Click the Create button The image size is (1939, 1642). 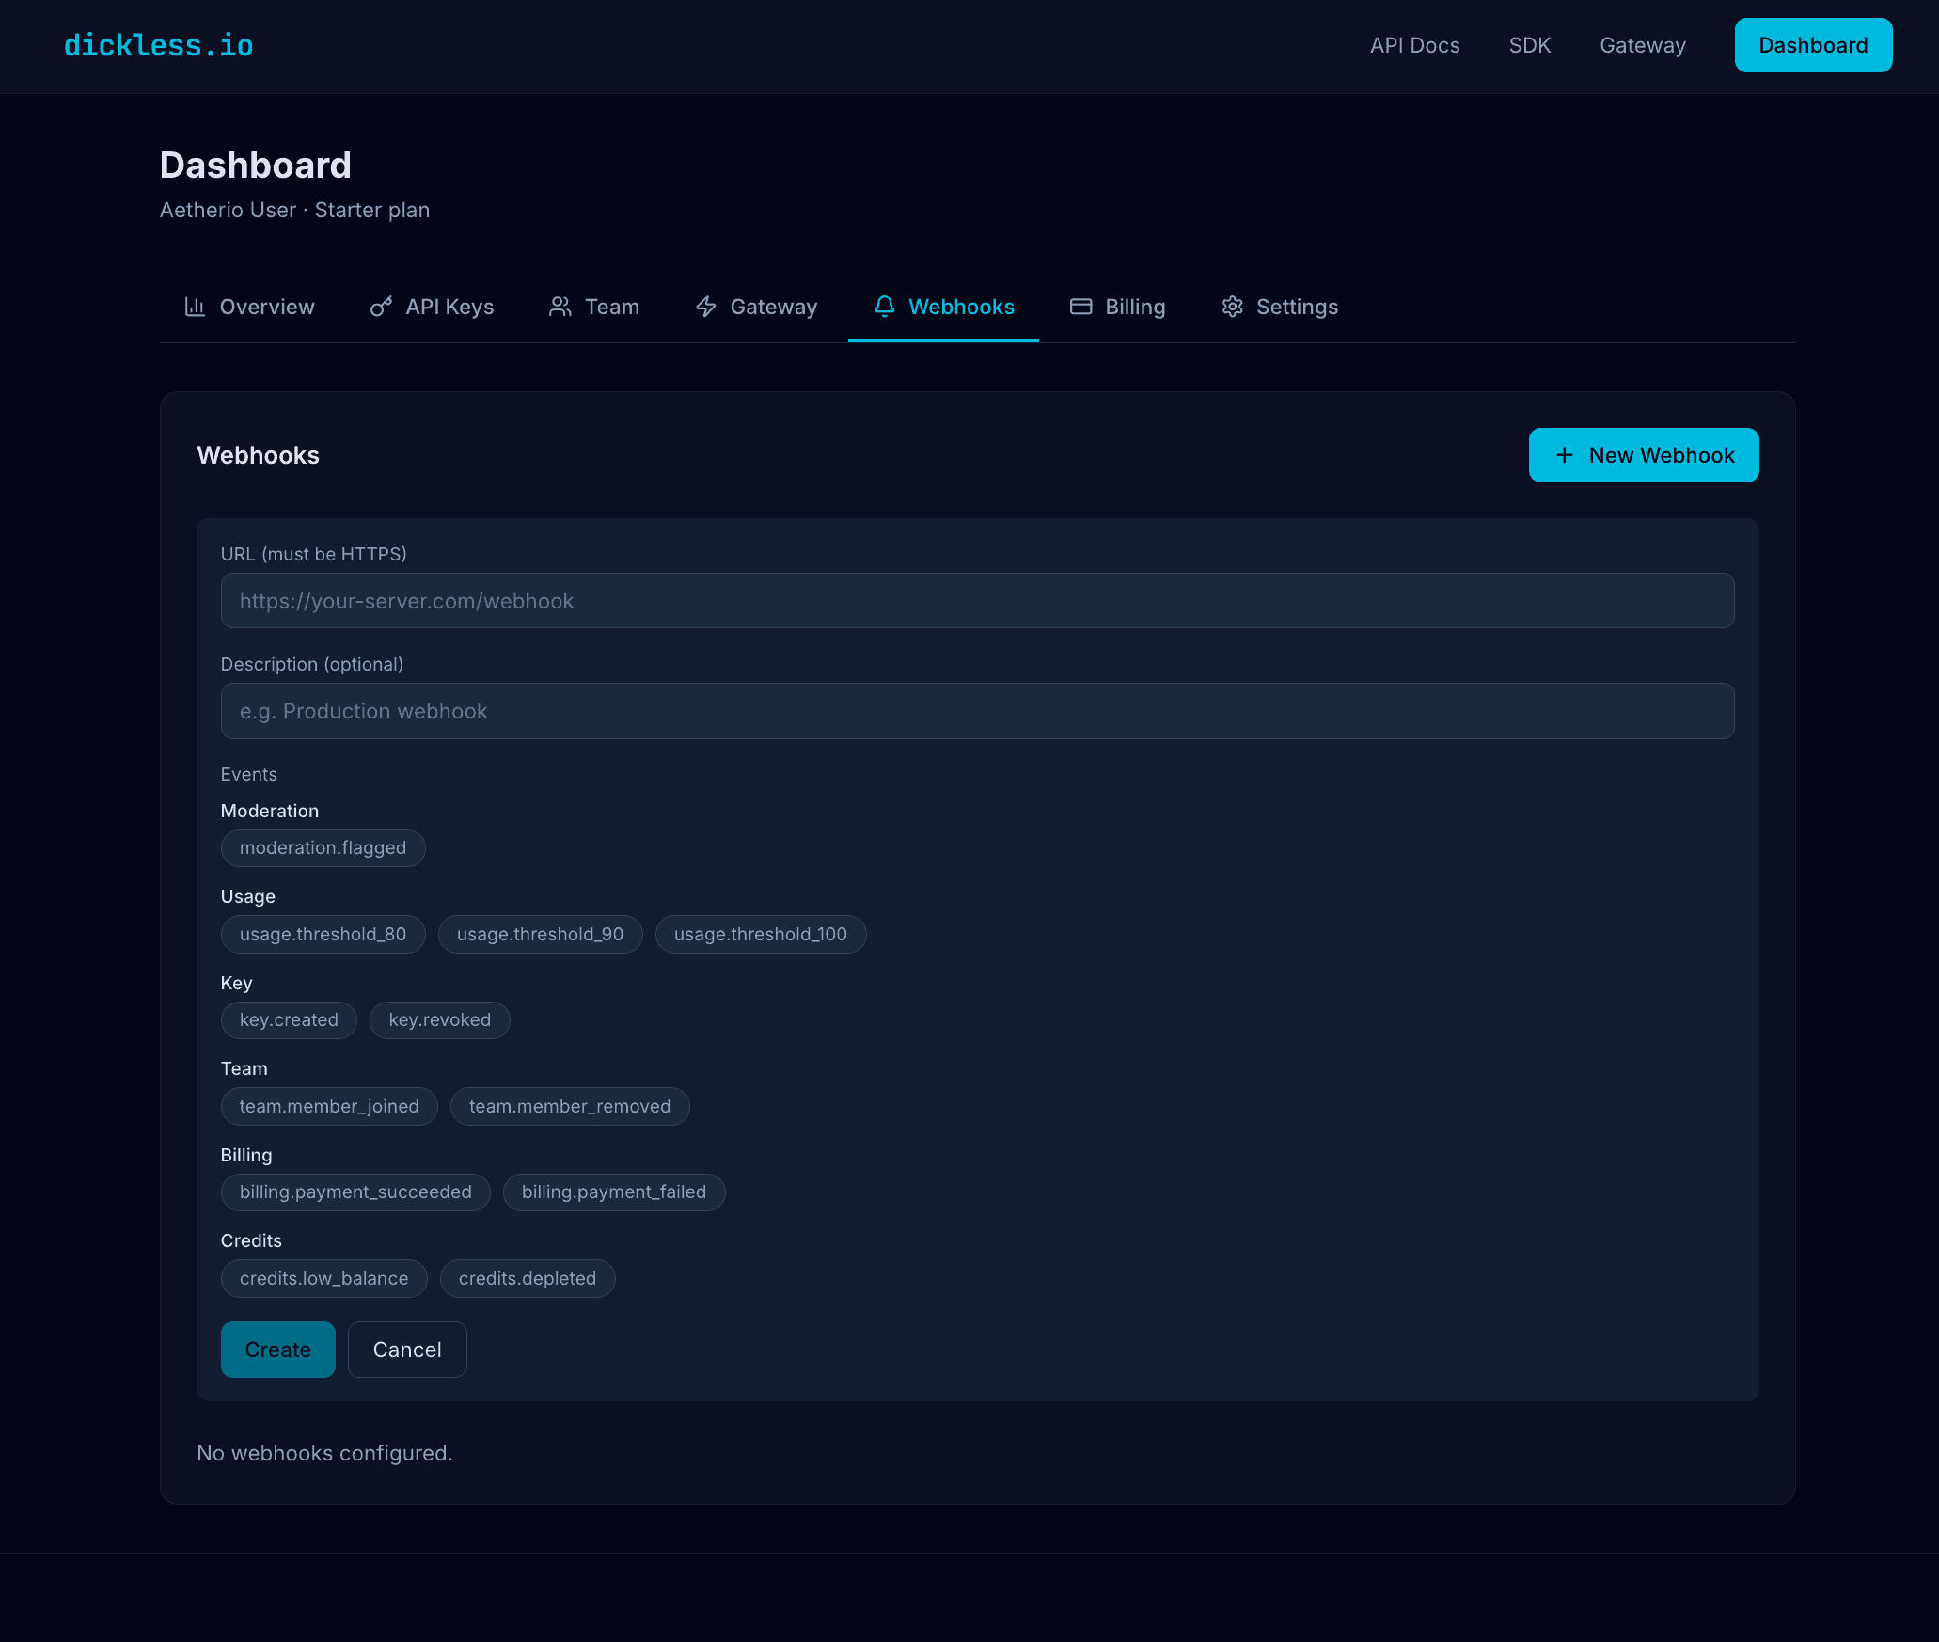pyautogui.click(x=277, y=1349)
